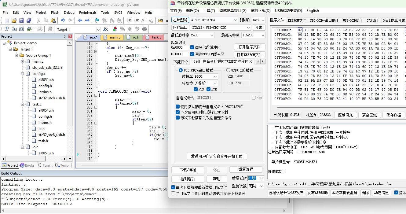Toggle 使用默认的内部自定义命令 checkbox
The width and height of the screenshot is (406, 214).
[x=178, y=107]
